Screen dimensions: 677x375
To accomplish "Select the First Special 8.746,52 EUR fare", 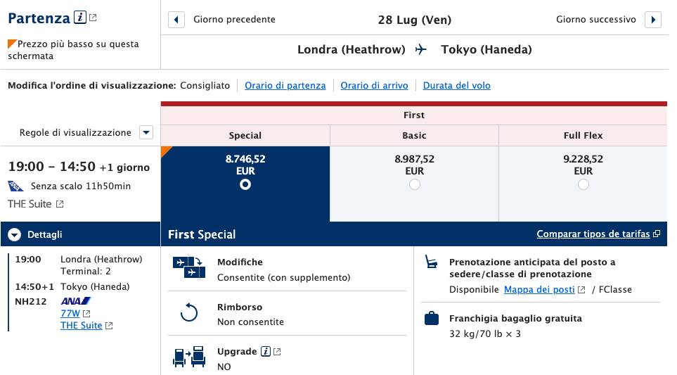I will 245,184.
